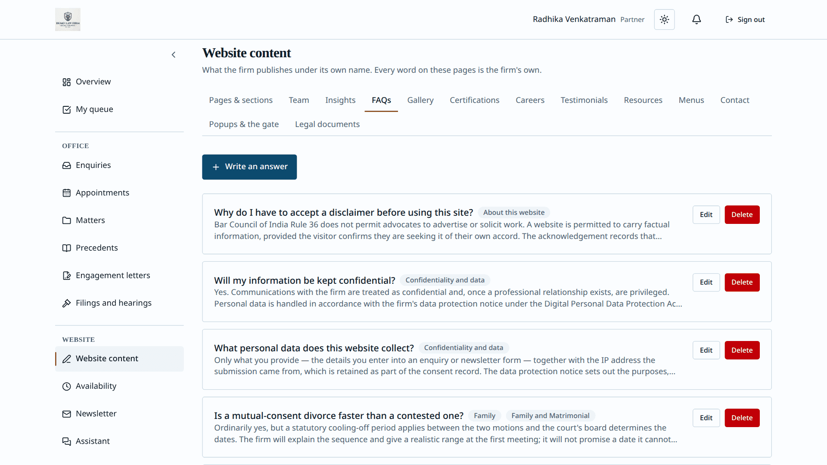827x465 pixels.
Task: Delete the 'kept confidential' FAQ
Action: point(742,282)
